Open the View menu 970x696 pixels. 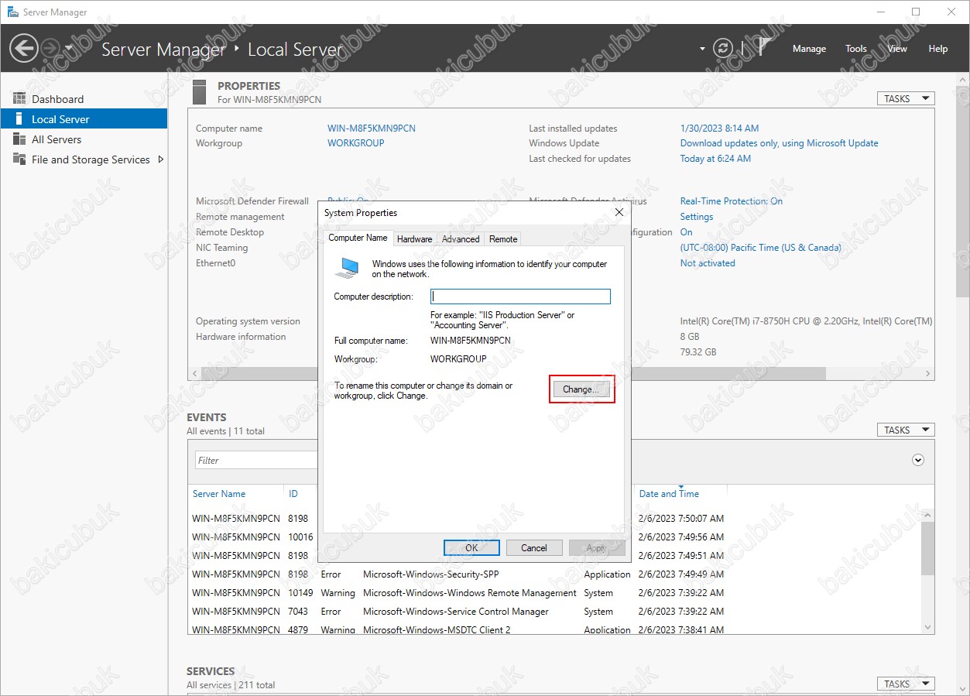point(897,49)
